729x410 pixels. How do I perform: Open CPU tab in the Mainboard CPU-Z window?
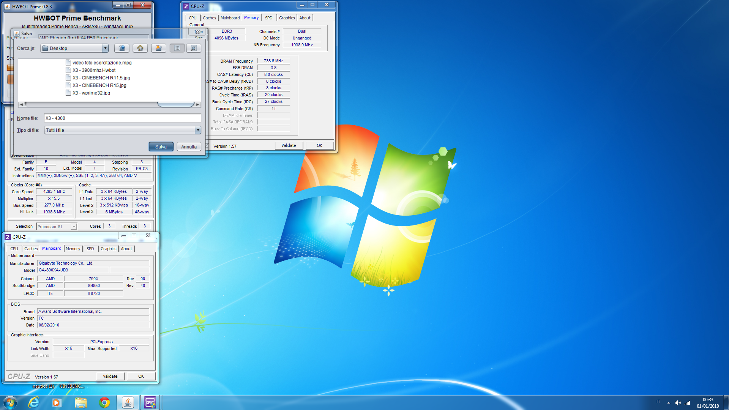tap(14, 249)
